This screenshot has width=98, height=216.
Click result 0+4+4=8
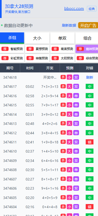[x=50, y=207]
